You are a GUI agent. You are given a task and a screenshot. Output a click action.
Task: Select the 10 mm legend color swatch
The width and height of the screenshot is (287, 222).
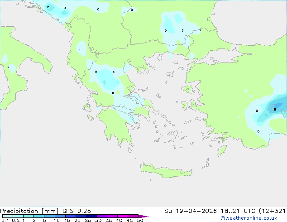pos(60,216)
